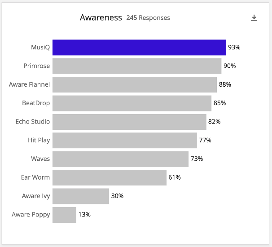Click the Awareness chart title
The width and height of the screenshot is (272, 247).
[x=101, y=18]
